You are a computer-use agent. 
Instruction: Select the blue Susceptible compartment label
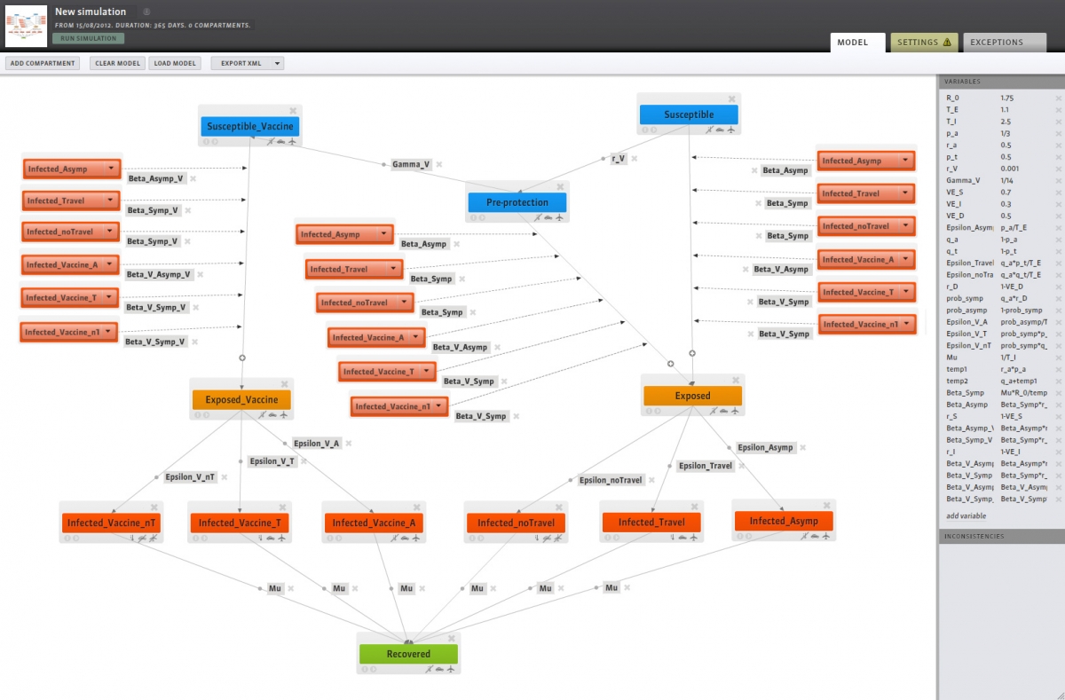(689, 114)
